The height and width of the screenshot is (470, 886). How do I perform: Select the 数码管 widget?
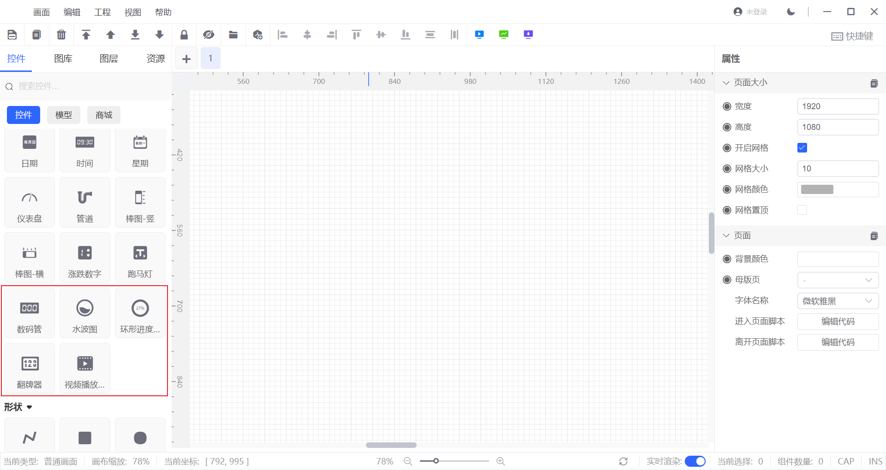[30, 313]
